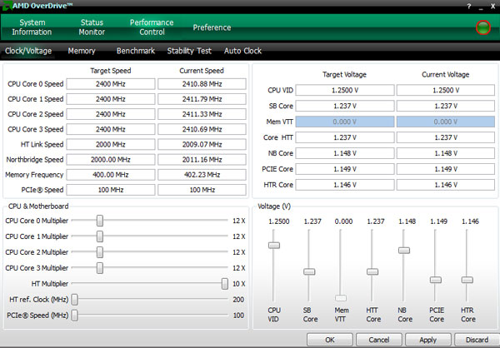
Task: Click CPU VID target voltage field
Action: click(345, 90)
